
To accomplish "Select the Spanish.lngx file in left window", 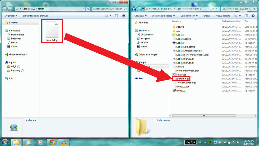I will [52, 31].
